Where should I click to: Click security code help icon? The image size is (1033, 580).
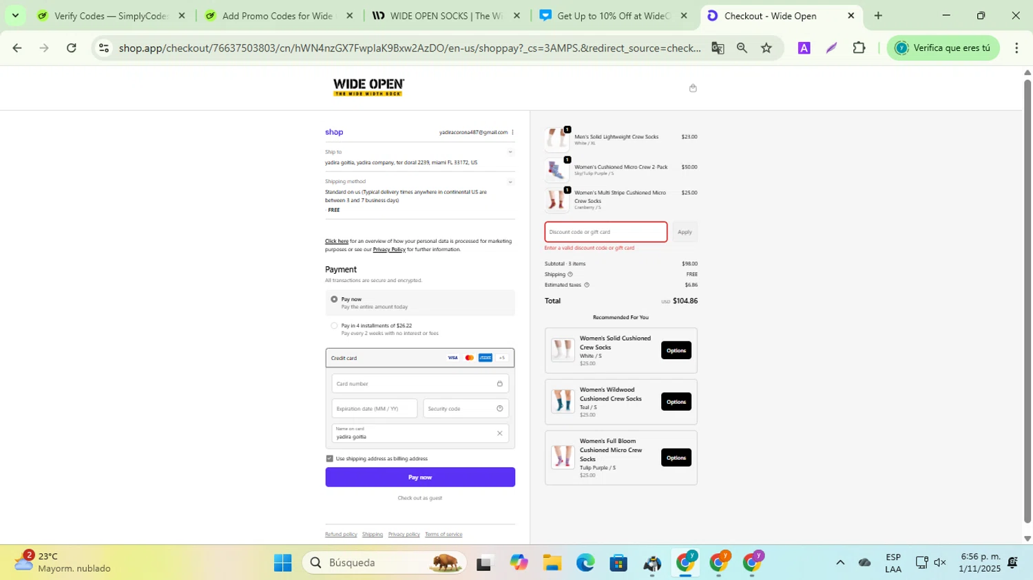[x=500, y=409]
